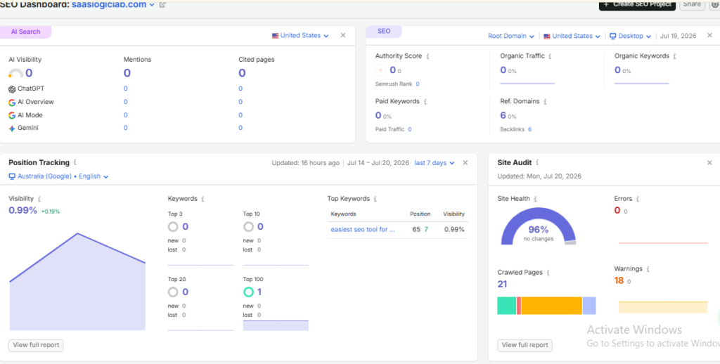Screen dimensions: 720x364
Task: Open Semrush Rank value link
Action: tap(418, 84)
